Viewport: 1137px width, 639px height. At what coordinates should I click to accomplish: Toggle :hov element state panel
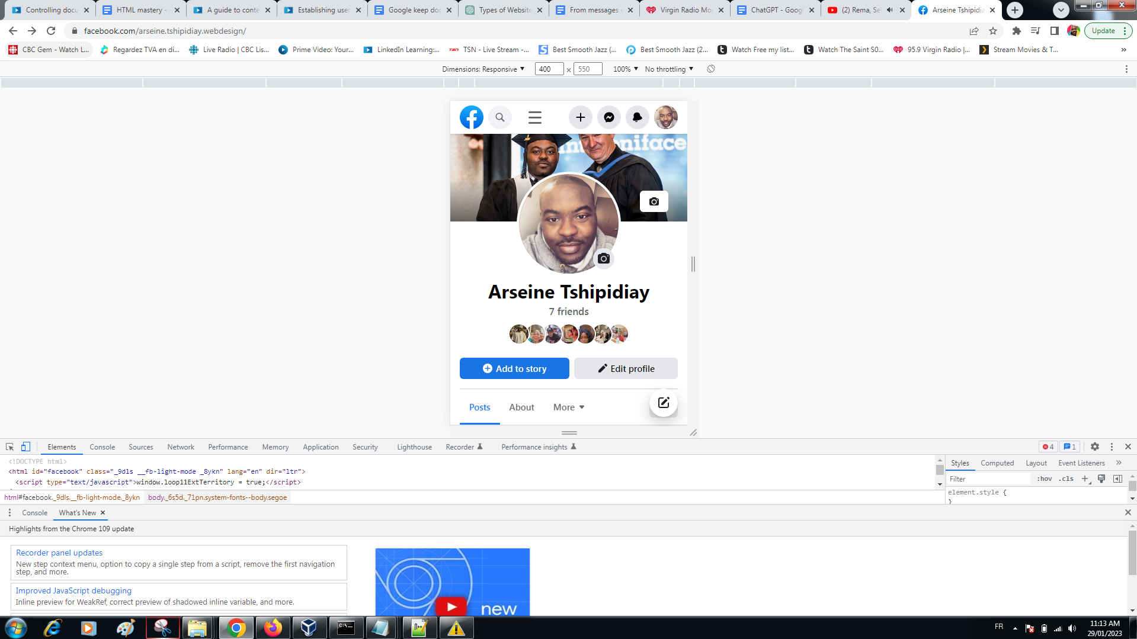click(x=1044, y=479)
